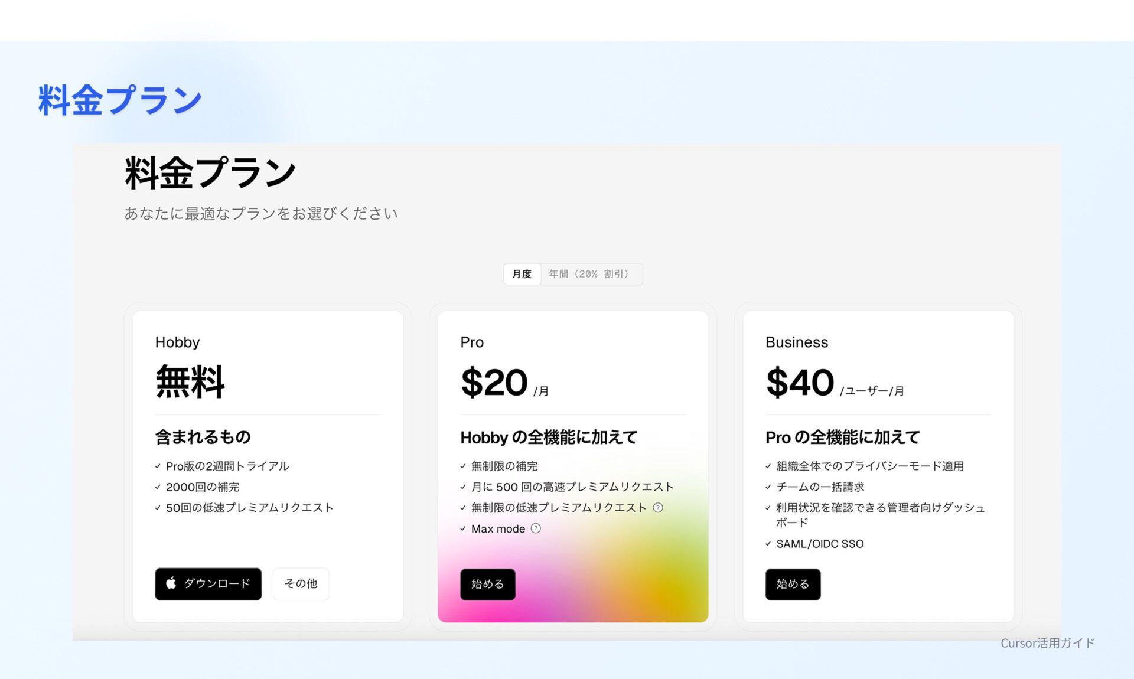The image size is (1134, 679).
Task: Click the Business plan $40 price
Action: click(x=800, y=383)
